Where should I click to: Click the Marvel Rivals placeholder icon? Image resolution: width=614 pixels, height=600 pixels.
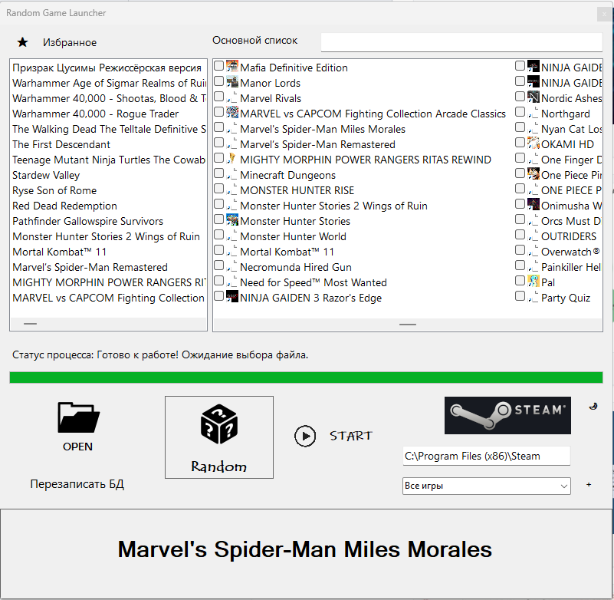[232, 97]
